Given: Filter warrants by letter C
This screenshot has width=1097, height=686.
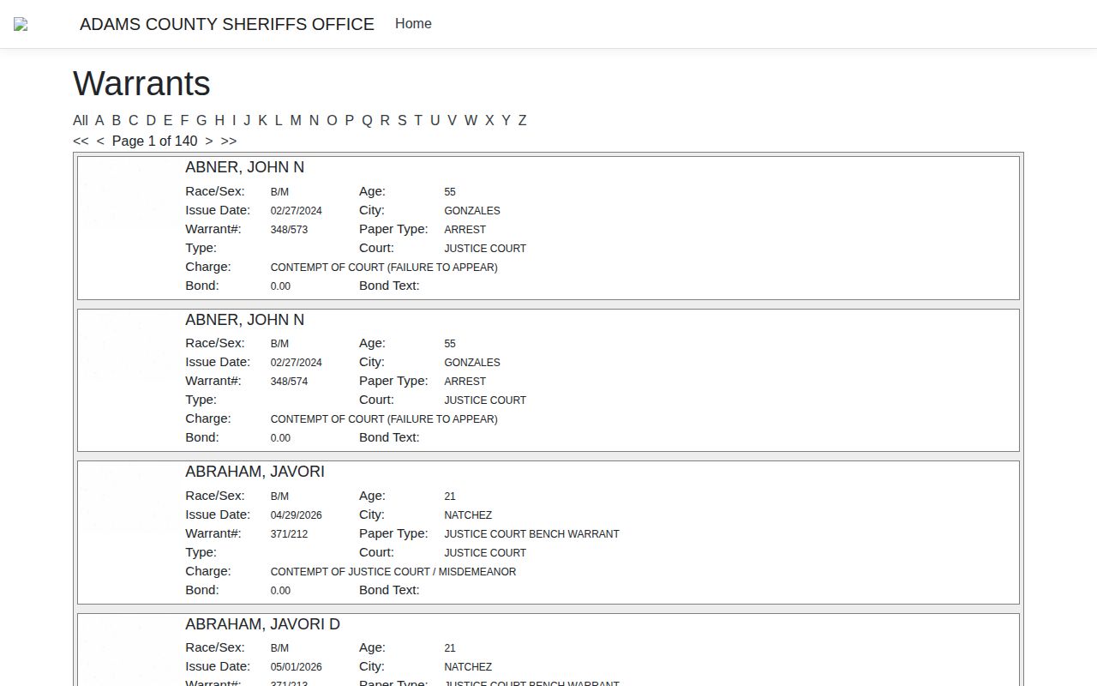Looking at the screenshot, I should tap(133, 121).
